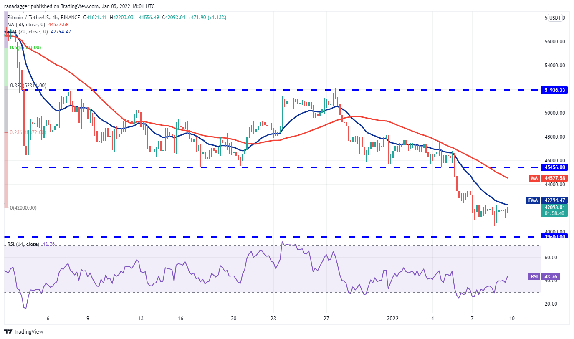Click the current price 42093.01 label

554,207
